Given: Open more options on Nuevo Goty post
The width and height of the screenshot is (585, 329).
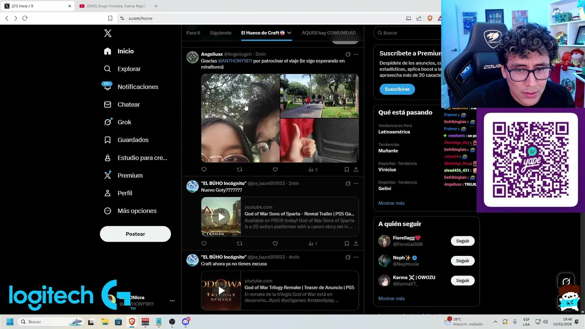Looking at the screenshot, I should (x=356, y=183).
